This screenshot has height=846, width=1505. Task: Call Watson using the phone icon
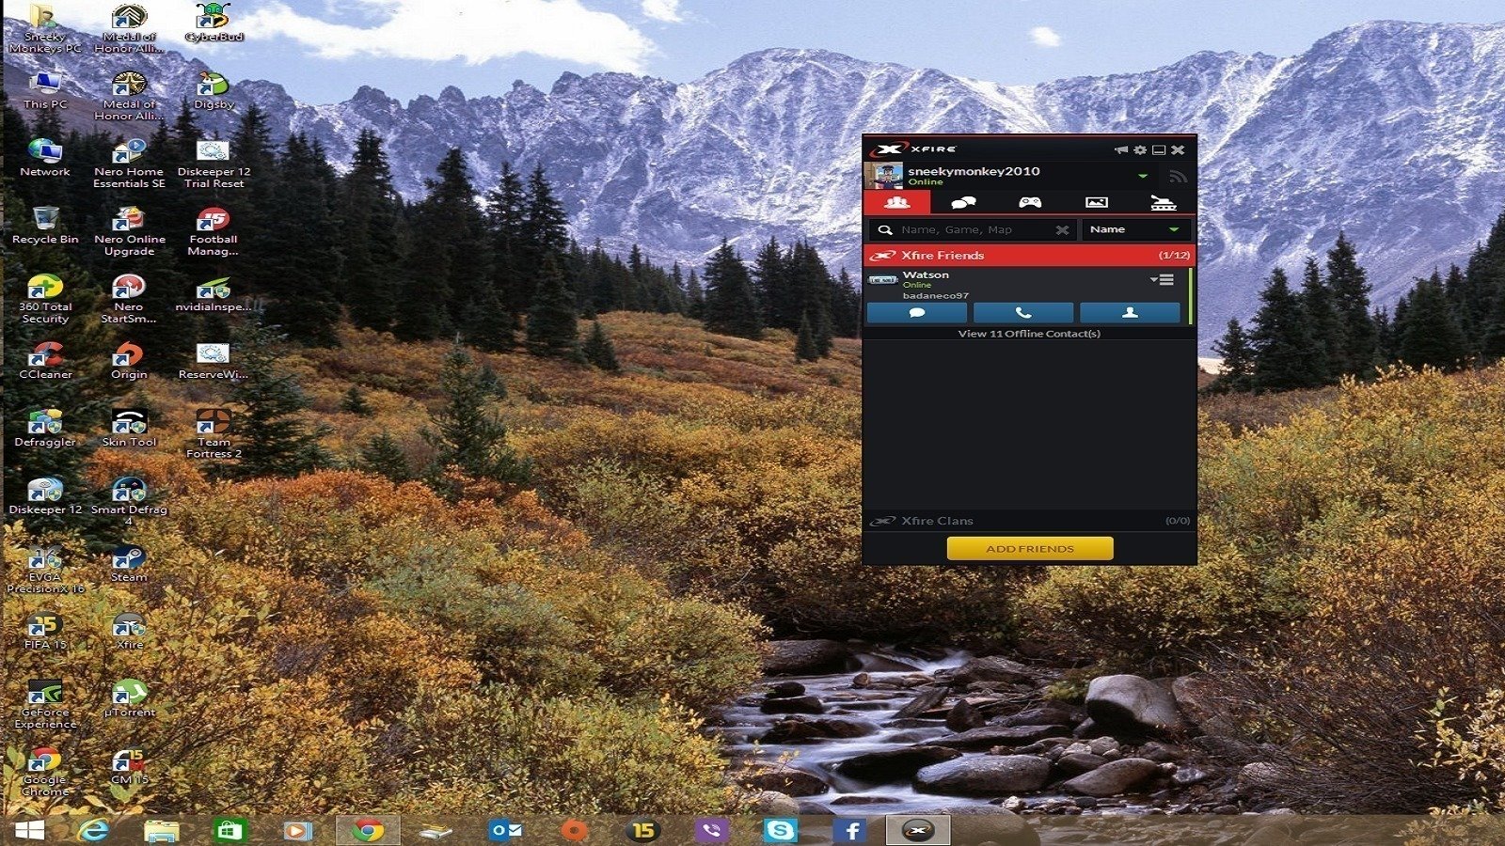[1022, 313]
